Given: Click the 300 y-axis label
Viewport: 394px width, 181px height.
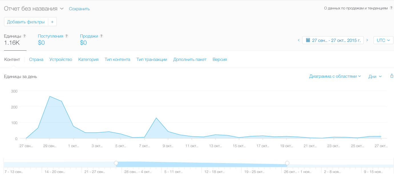Looking at the screenshot, I should (x=14, y=91).
